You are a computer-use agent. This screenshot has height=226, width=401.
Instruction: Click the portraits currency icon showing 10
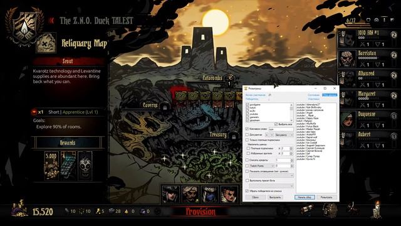[81, 211]
